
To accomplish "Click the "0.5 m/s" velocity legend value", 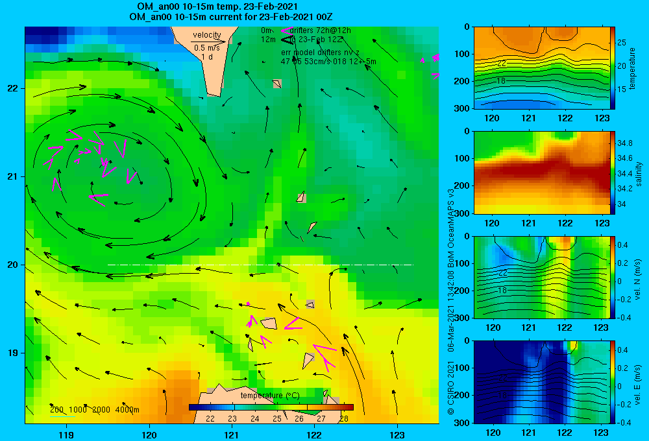I will [207, 48].
